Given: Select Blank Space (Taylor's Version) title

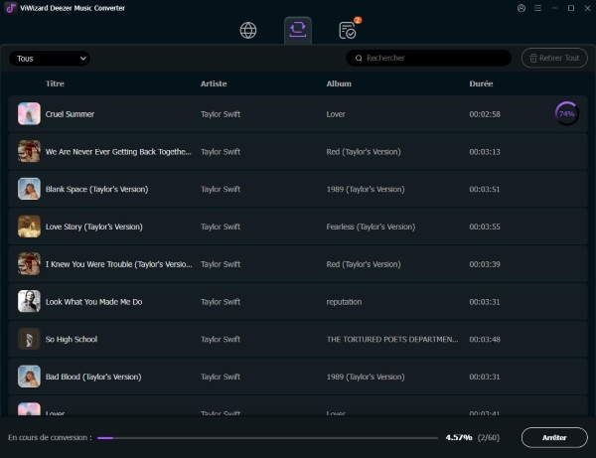Looking at the screenshot, I should click(97, 190).
